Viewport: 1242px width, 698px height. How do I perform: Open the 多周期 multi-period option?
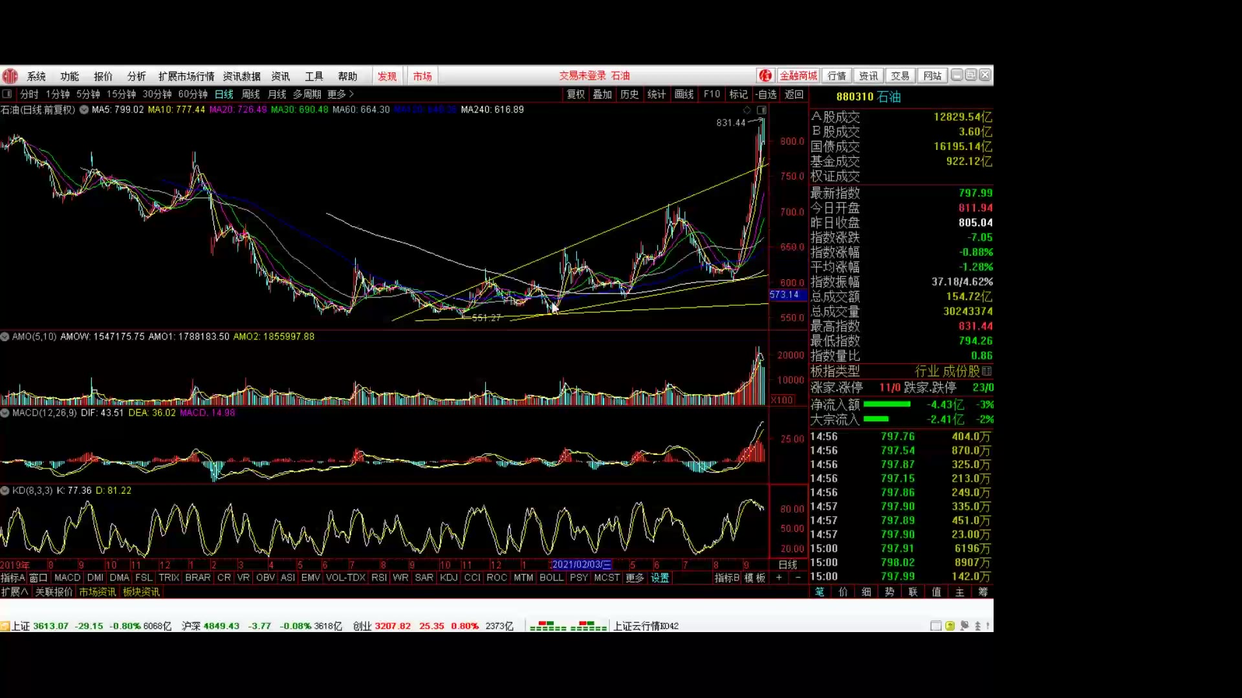pos(307,94)
